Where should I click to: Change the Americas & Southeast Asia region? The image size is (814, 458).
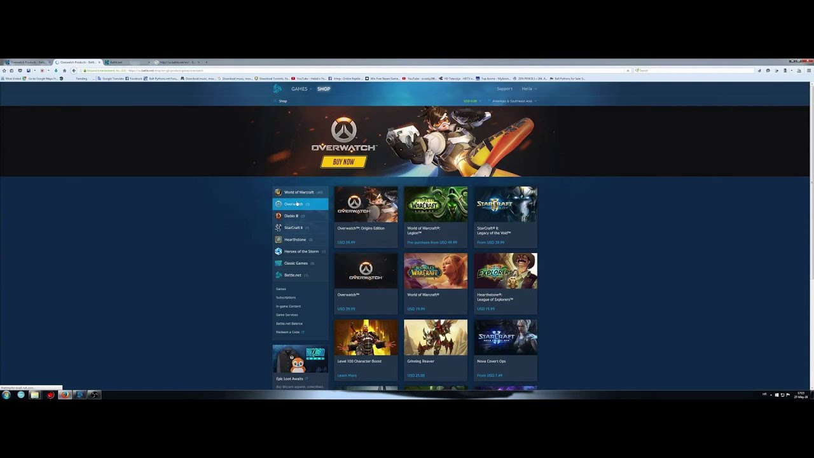click(514, 101)
